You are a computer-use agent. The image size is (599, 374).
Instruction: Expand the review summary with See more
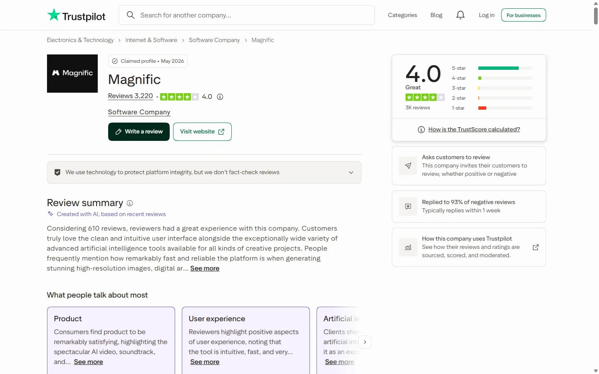pos(205,268)
